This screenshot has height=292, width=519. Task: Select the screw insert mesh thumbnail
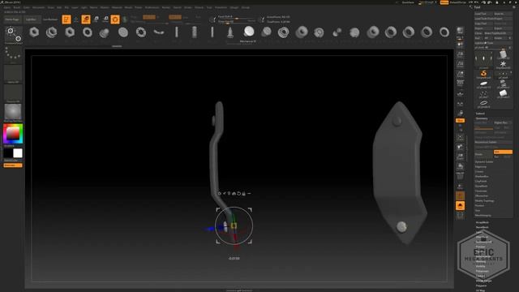[x=230, y=32]
